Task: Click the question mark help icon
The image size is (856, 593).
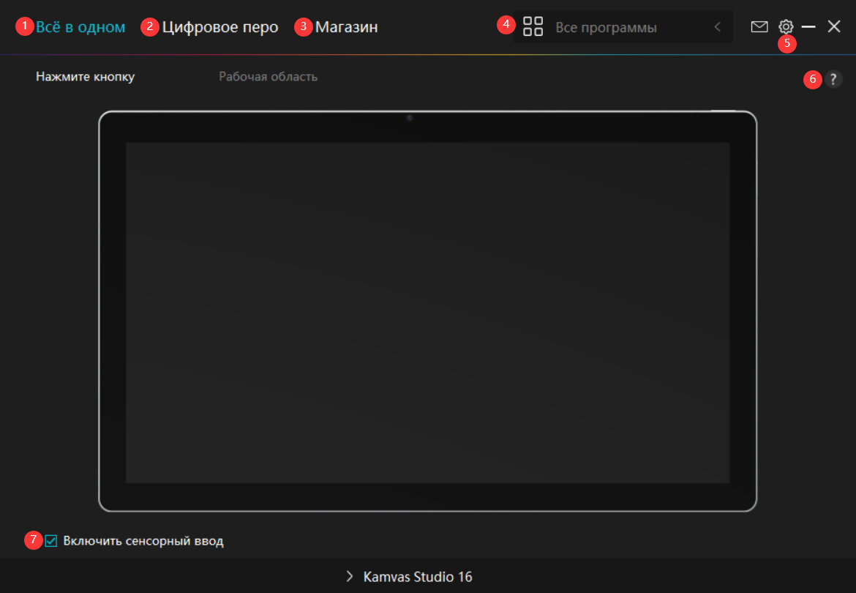Action: click(833, 80)
